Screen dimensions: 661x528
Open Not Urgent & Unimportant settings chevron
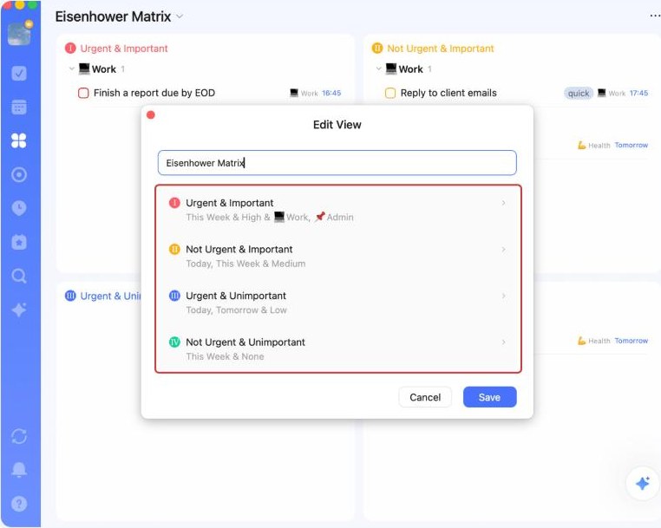tap(503, 342)
